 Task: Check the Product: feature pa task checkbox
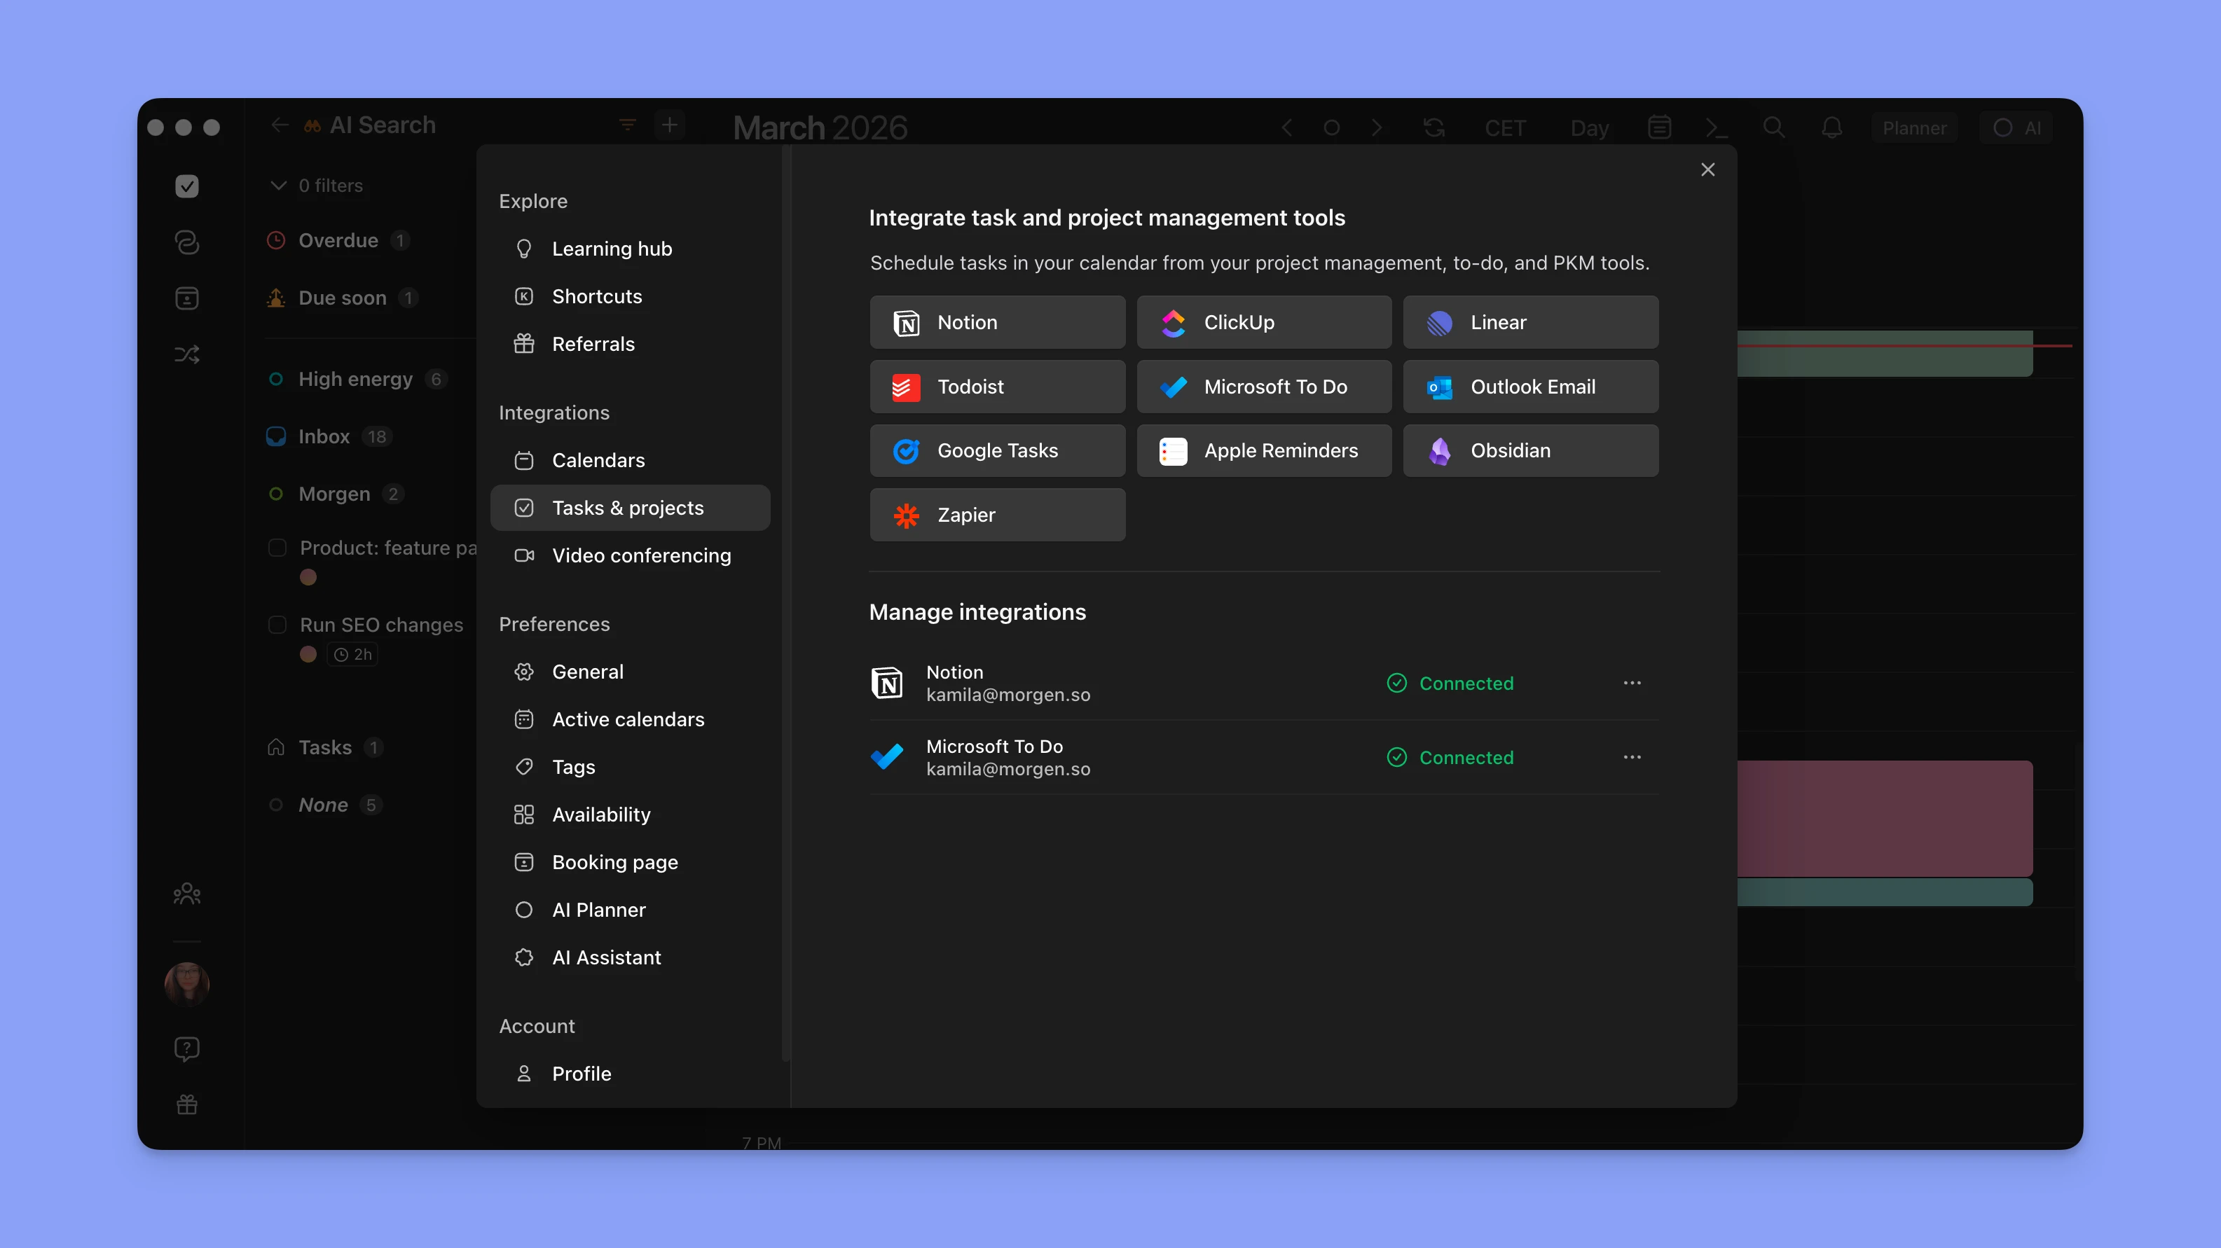277,547
